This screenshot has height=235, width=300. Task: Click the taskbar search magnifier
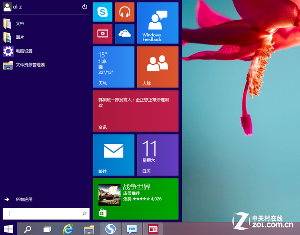[28, 229]
